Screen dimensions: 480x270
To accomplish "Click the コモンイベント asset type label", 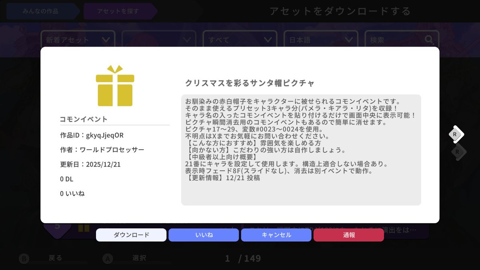I will [x=84, y=119].
